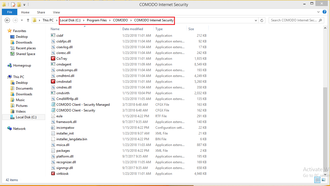Screen dimensions: 330x186
Task: Click the New folder icon in the title bar
Action: pyautogui.click(x=19, y=5)
